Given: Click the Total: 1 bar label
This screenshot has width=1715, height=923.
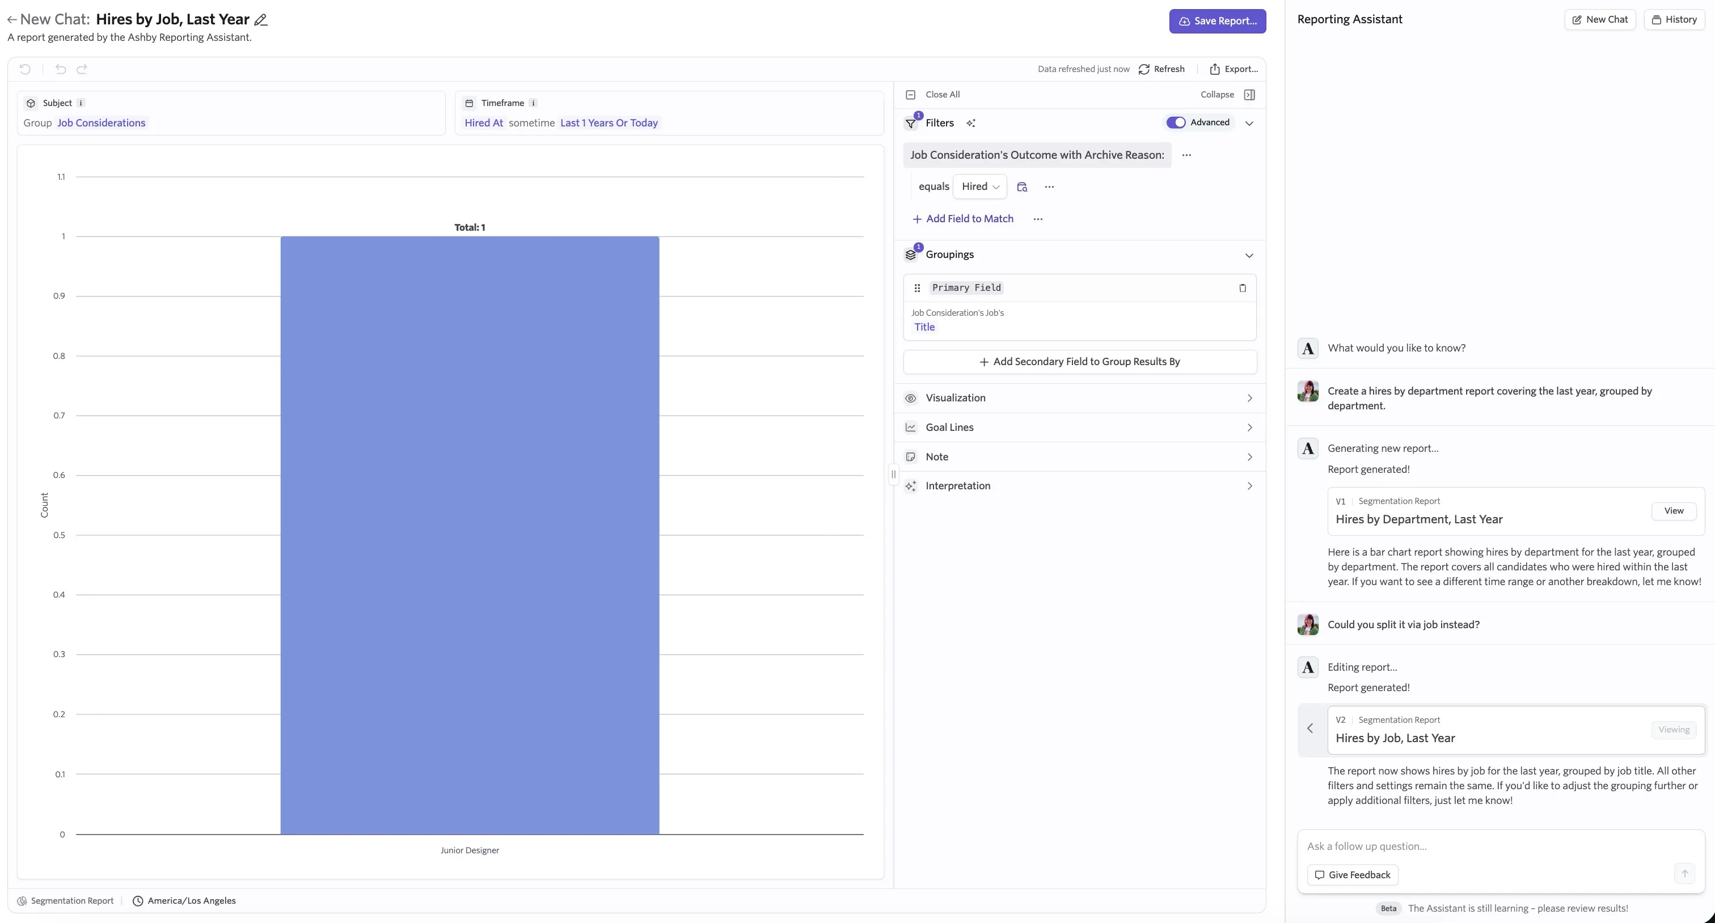Looking at the screenshot, I should 470,227.
